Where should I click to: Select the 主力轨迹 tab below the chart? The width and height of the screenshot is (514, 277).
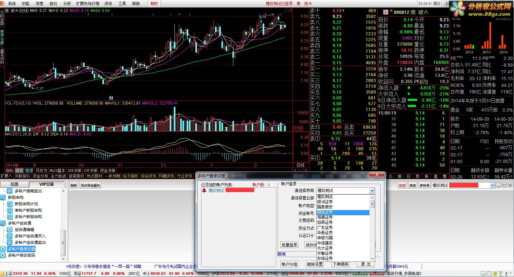[58, 176]
